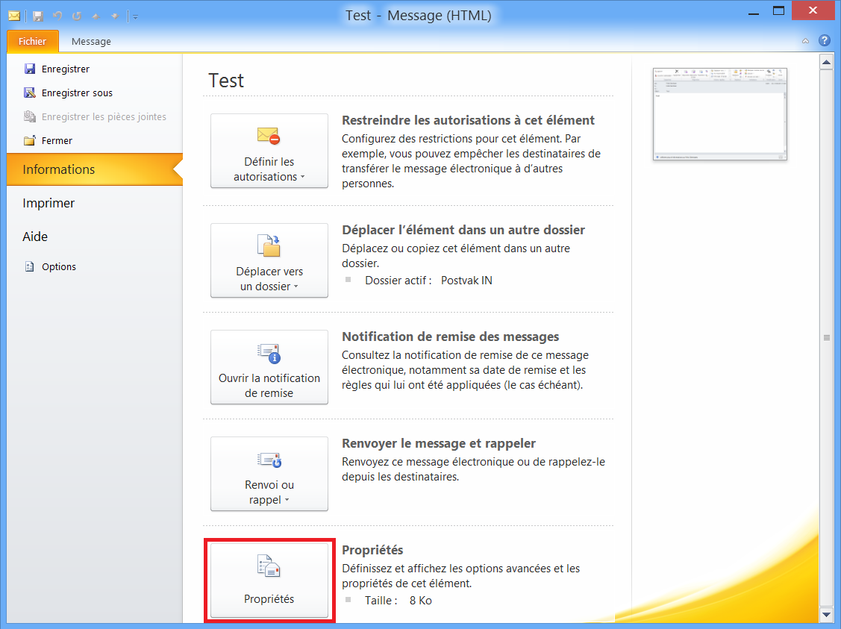Screen dimensions: 841x629
Task: Open Customize Quick Access Toolbar dropdown
Action: tap(135, 16)
